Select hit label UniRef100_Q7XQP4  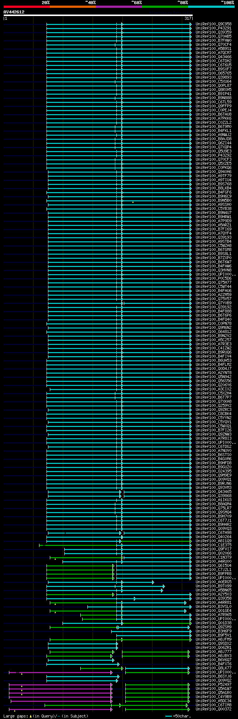click(213, 147)
